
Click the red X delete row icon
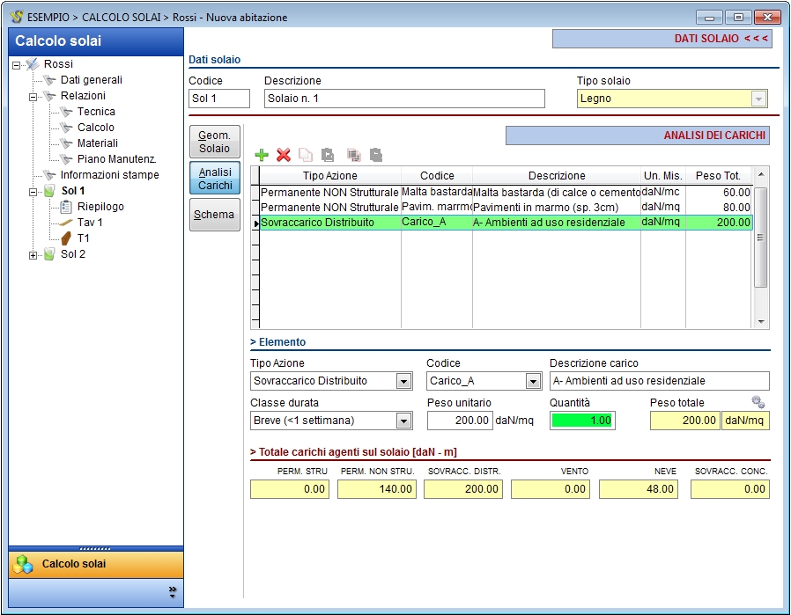[283, 155]
